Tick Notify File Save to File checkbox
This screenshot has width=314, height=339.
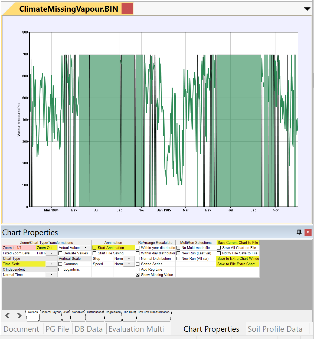point(219,253)
